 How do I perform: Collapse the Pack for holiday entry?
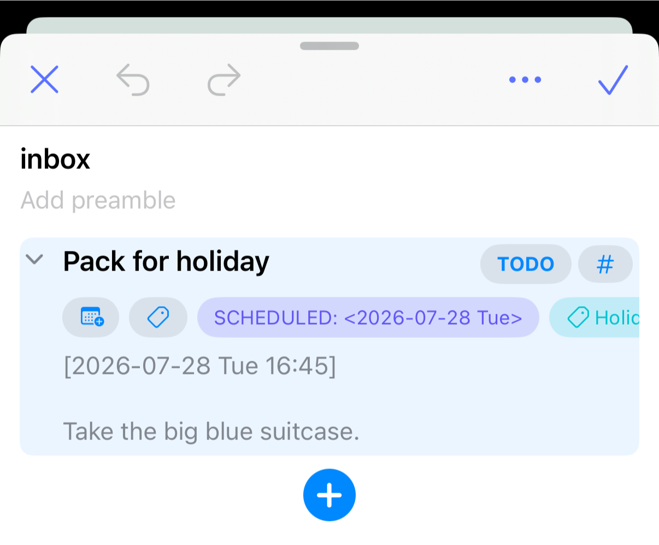pos(34,259)
